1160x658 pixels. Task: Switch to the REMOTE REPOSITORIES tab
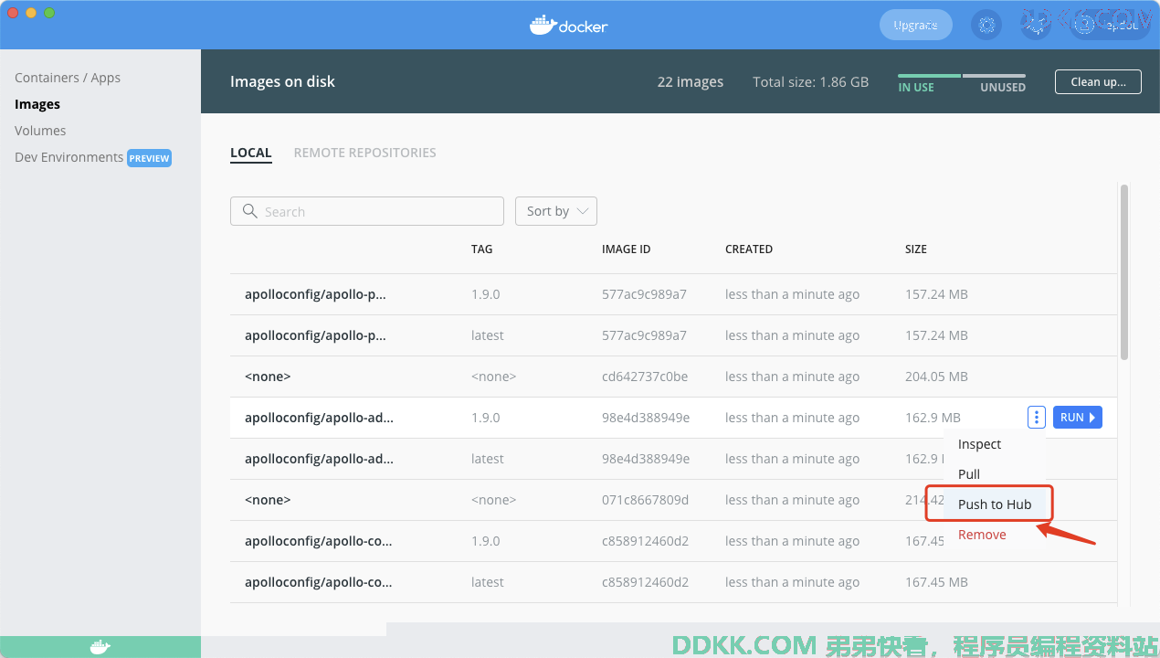pyautogui.click(x=364, y=153)
